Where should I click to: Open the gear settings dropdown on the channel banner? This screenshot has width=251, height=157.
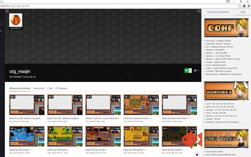click(196, 71)
